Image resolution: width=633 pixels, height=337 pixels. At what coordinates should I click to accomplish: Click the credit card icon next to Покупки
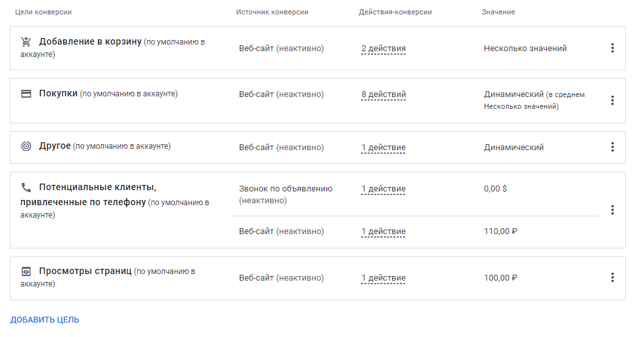pos(26,94)
